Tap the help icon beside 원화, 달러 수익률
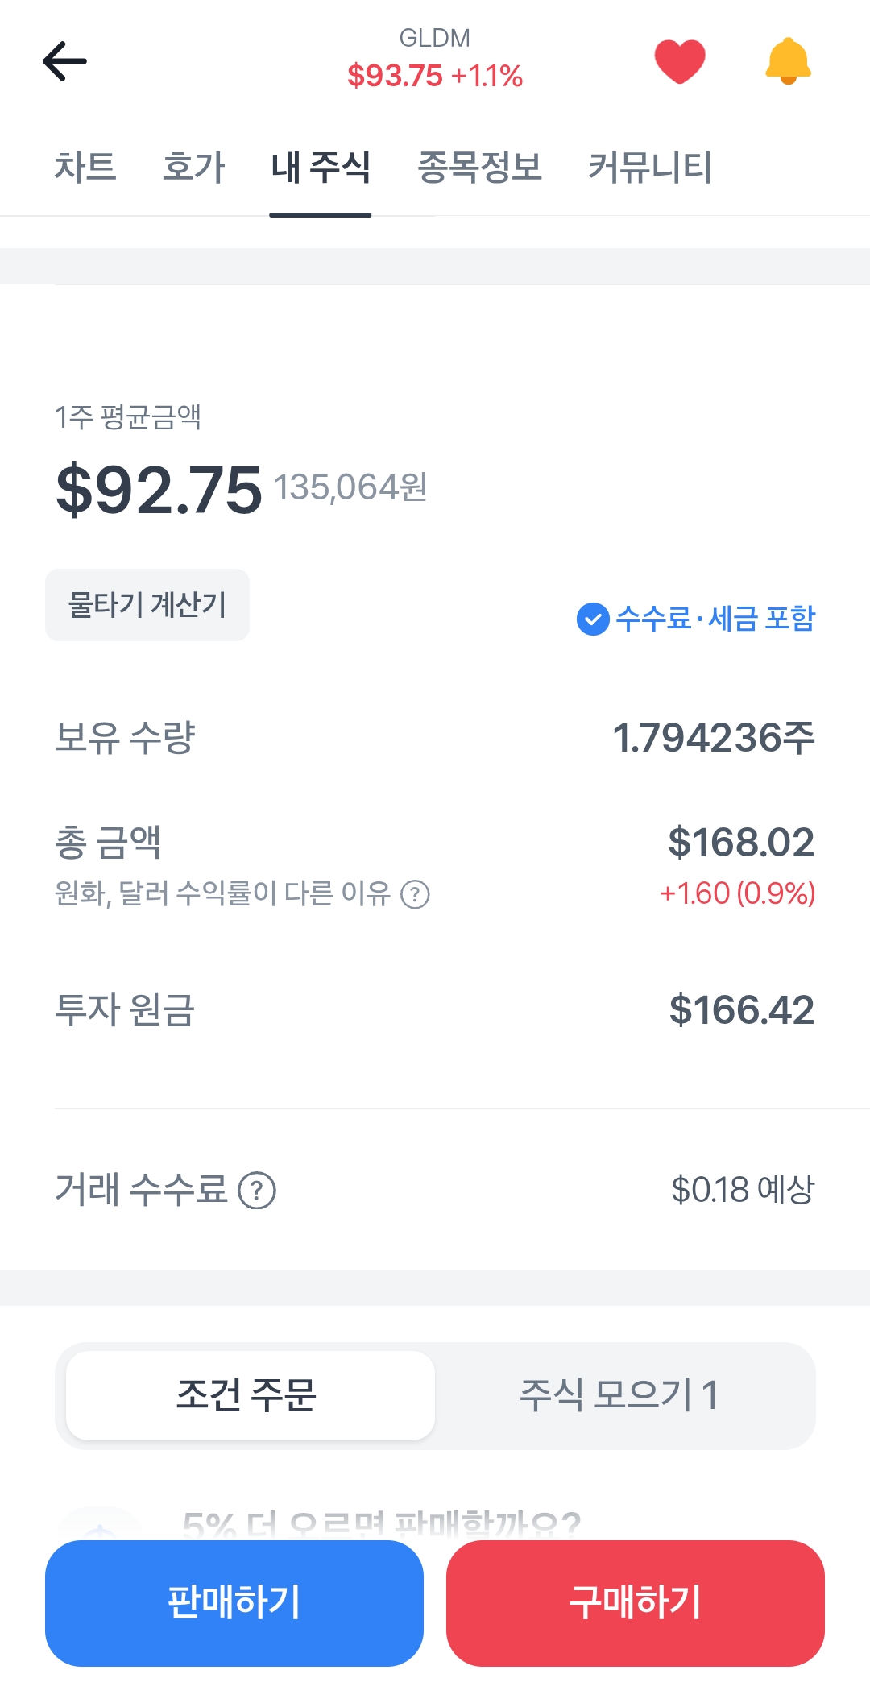The height and width of the screenshot is (1703, 870). pos(415,894)
